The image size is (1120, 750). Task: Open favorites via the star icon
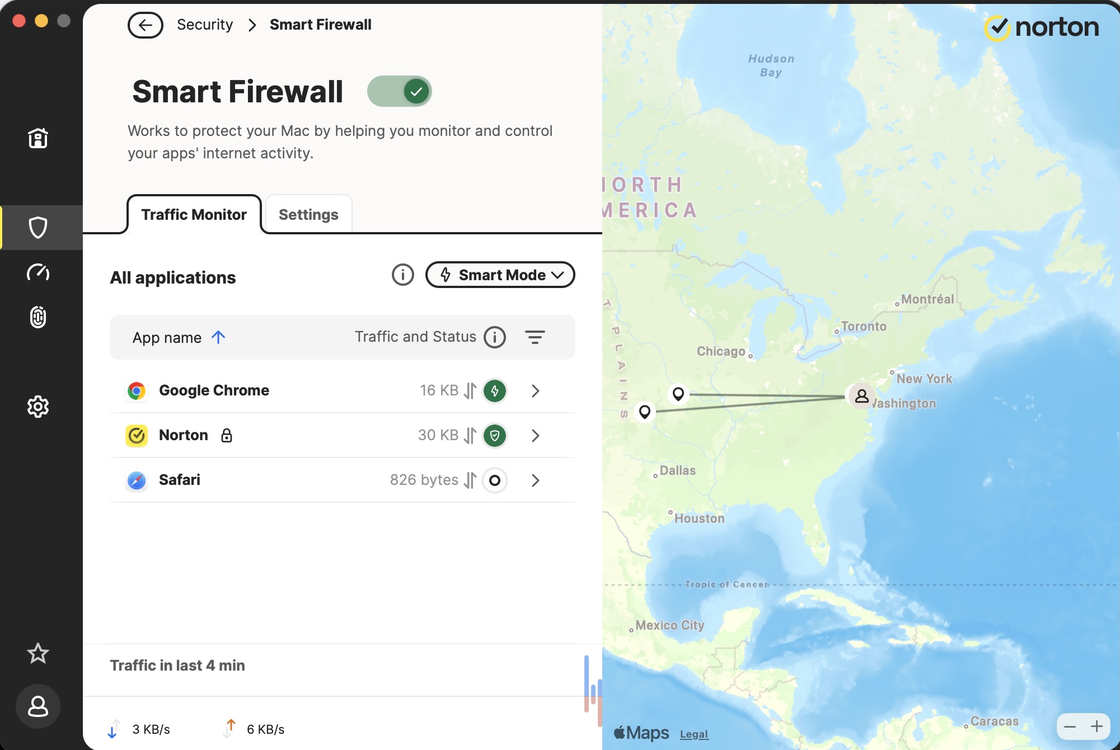38,653
